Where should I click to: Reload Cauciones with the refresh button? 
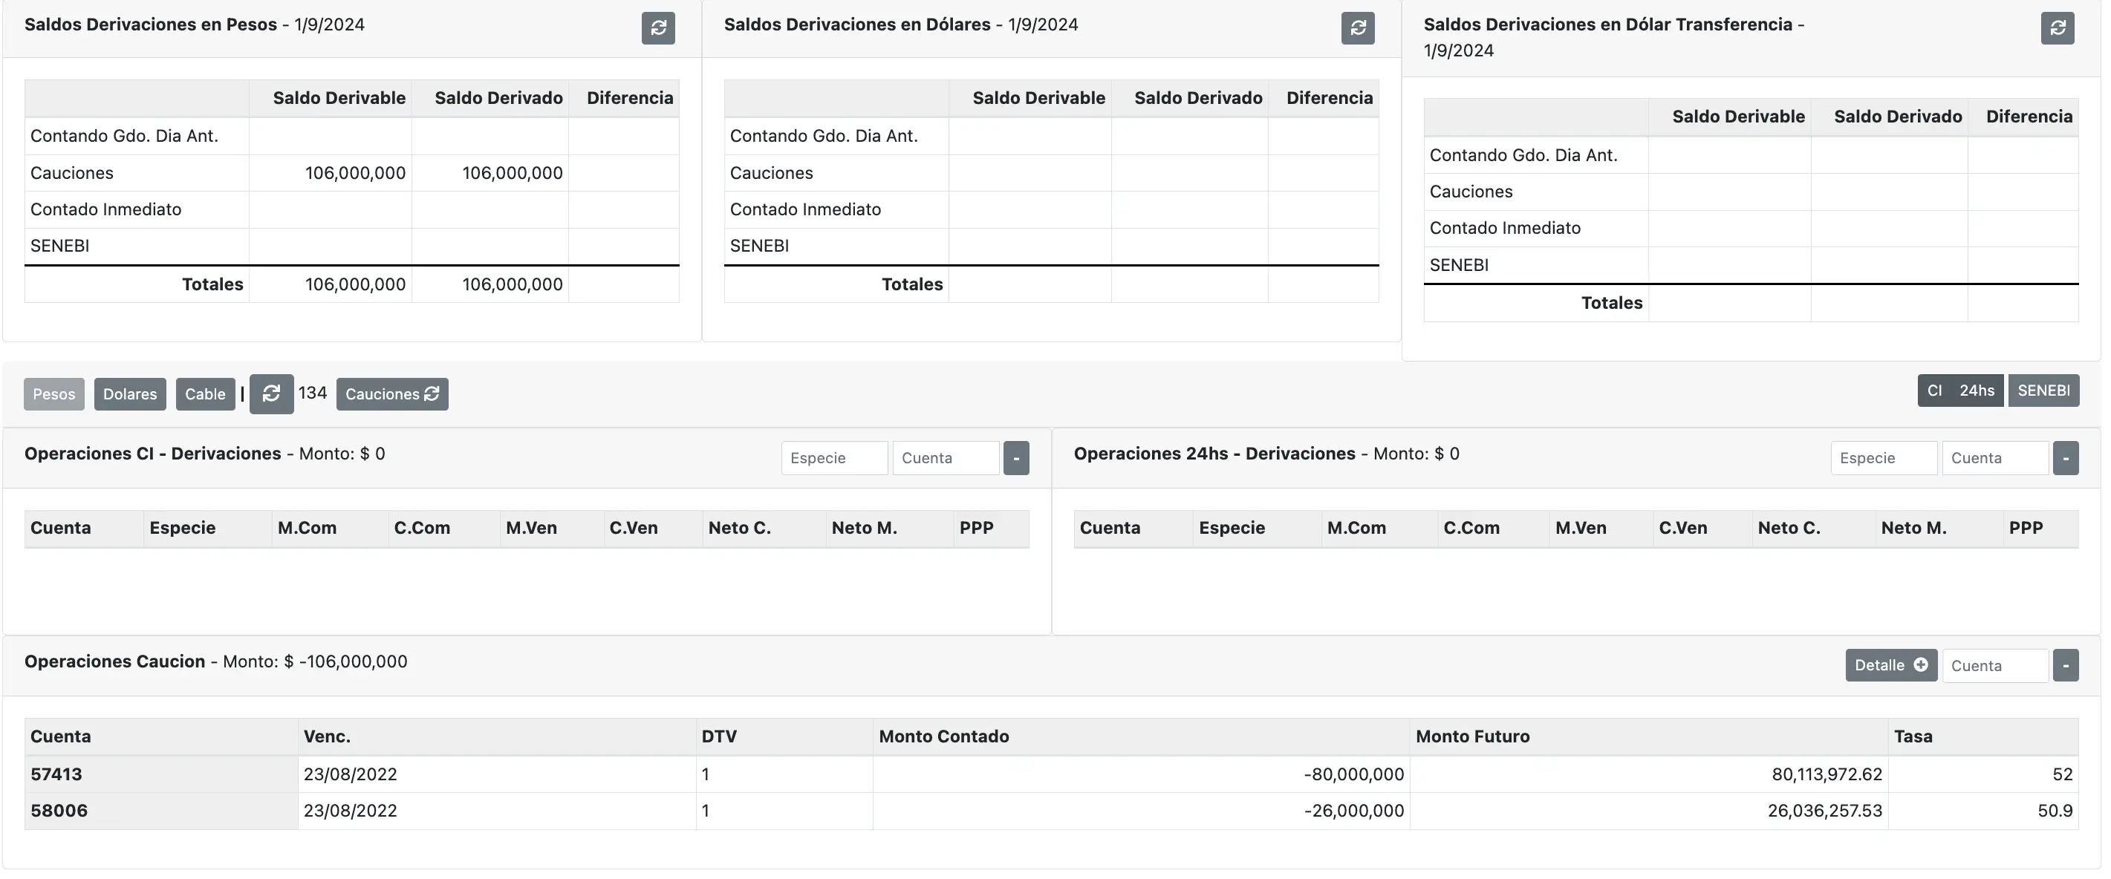coord(391,394)
